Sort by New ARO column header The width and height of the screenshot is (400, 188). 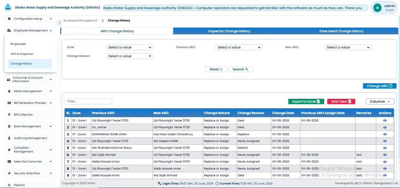pos(161,113)
